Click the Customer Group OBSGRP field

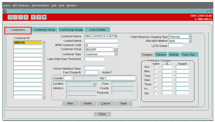98,50
